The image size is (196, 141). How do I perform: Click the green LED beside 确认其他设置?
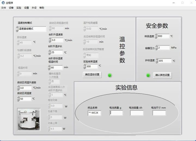(x=148, y=75)
